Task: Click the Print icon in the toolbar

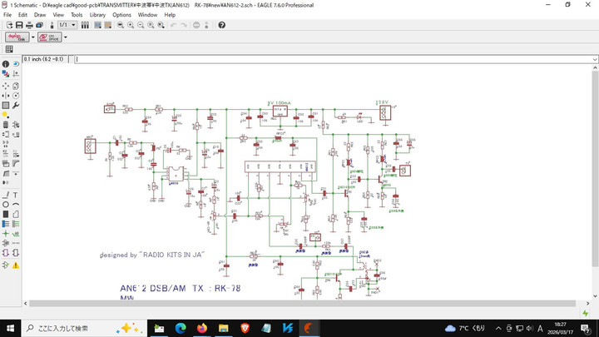Action: click(30, 25)
